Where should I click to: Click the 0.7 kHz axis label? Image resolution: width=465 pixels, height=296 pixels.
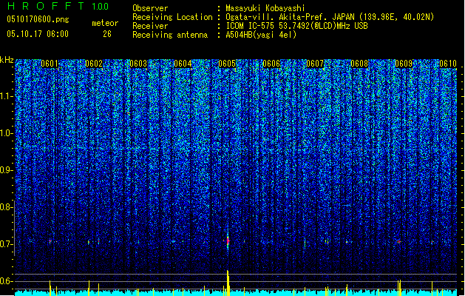click(x=7, y=244)
